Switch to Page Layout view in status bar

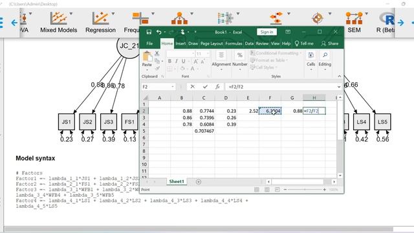[x=267, y=190]
